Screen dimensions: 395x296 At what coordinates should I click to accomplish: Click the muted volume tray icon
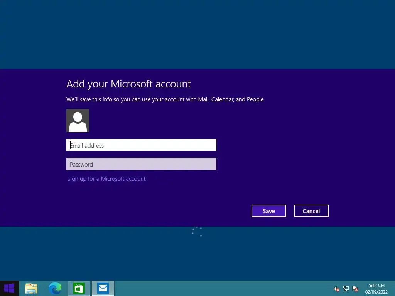[336, 289]
